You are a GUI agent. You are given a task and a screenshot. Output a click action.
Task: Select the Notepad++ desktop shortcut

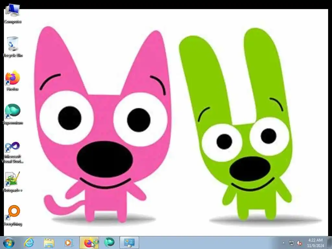pyautogui.click(x=13, y=182)
